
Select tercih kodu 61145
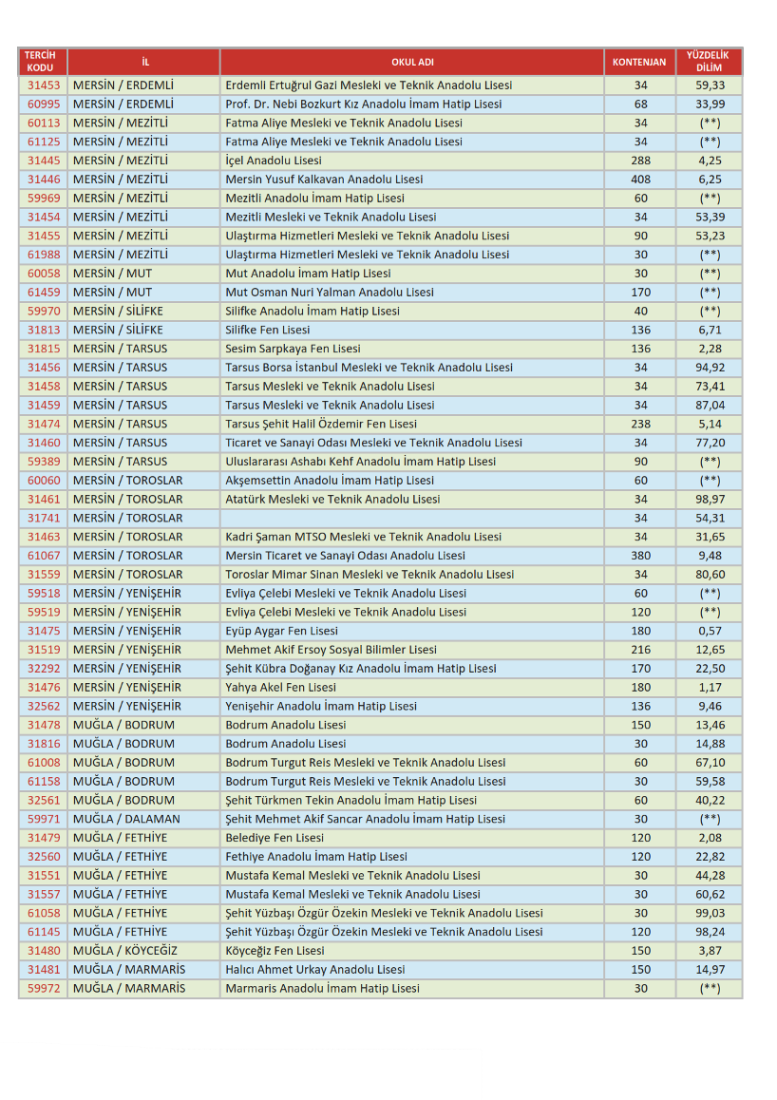click(45, 932)
